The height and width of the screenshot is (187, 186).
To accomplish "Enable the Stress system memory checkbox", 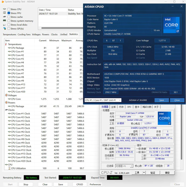I will pos(9,21).
